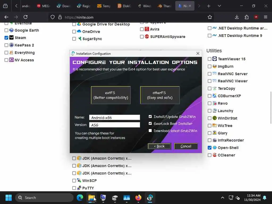Show hidden system tray icons
The height and width of the screenshot is (204, 272).
point(222,198)
